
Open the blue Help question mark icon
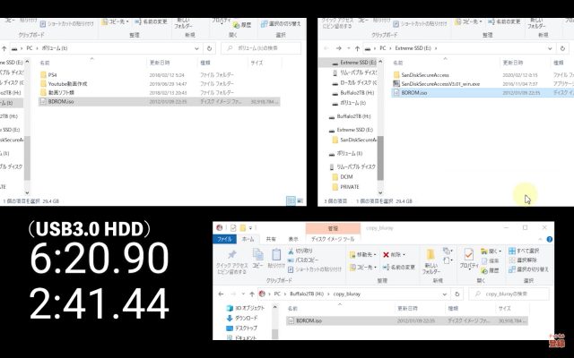tap(549, 239)
